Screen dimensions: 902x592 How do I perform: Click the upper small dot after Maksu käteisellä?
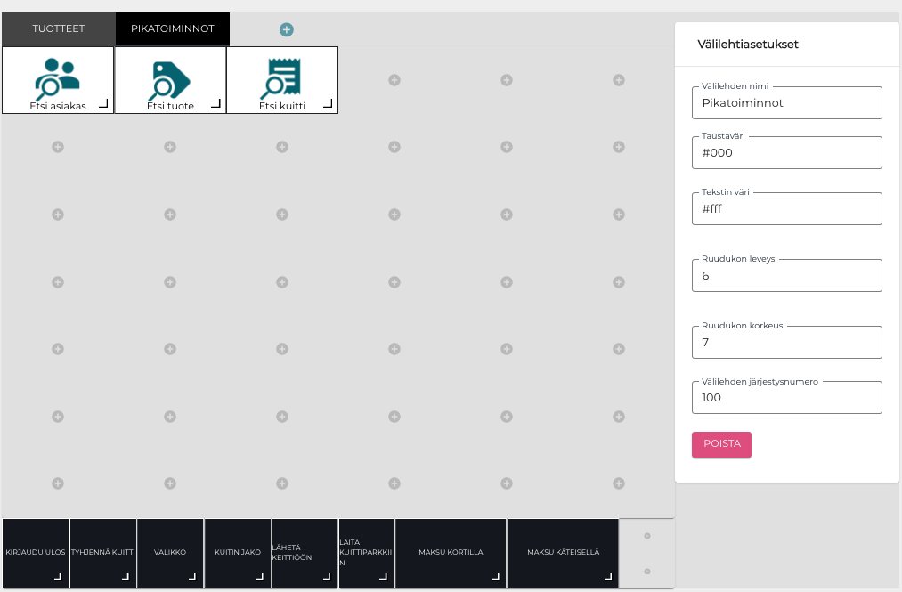click(x=647, y=536)
